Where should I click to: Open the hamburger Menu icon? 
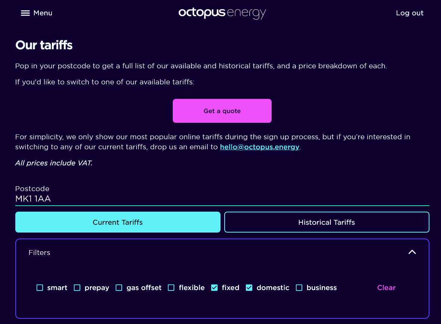(x=25, y=13)
